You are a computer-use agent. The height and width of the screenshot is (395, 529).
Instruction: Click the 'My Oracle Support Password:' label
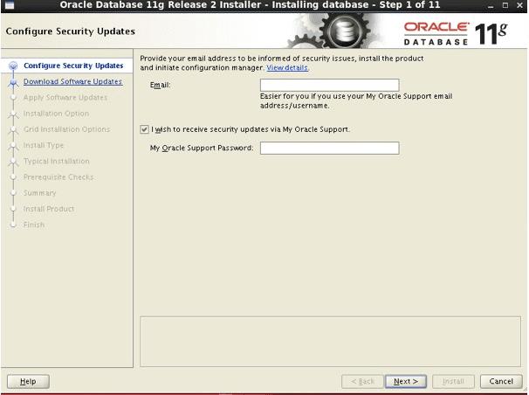pos(202,148)
